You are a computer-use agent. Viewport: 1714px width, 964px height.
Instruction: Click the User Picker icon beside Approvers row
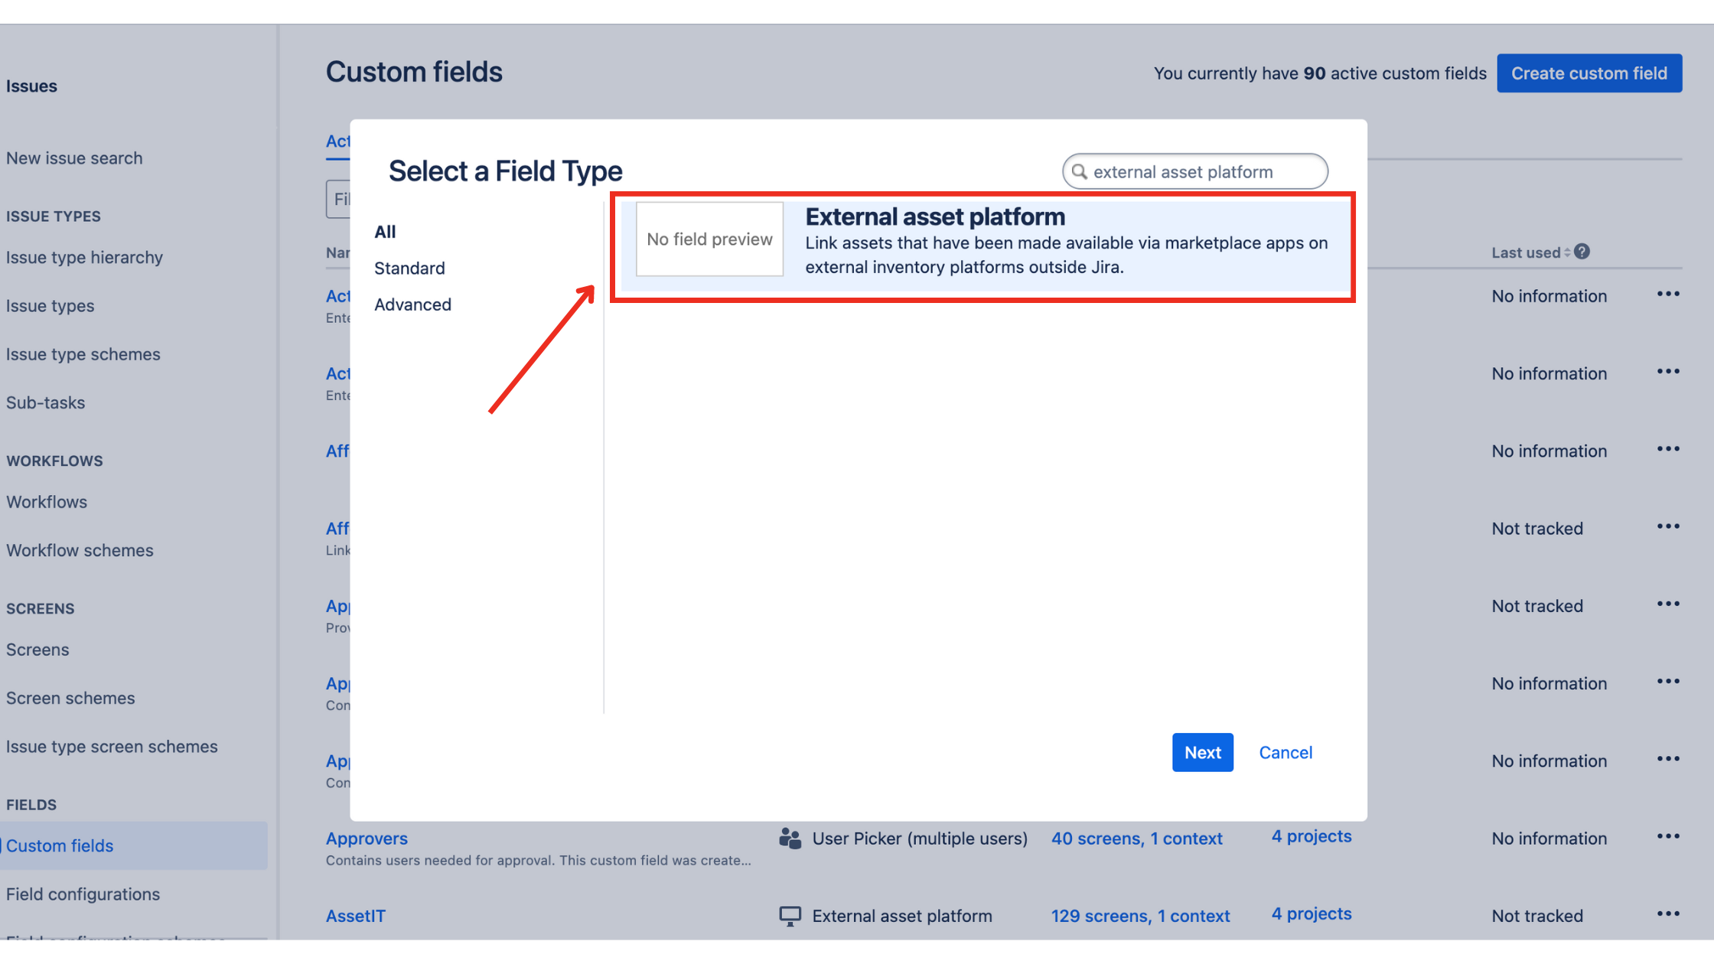790,839
